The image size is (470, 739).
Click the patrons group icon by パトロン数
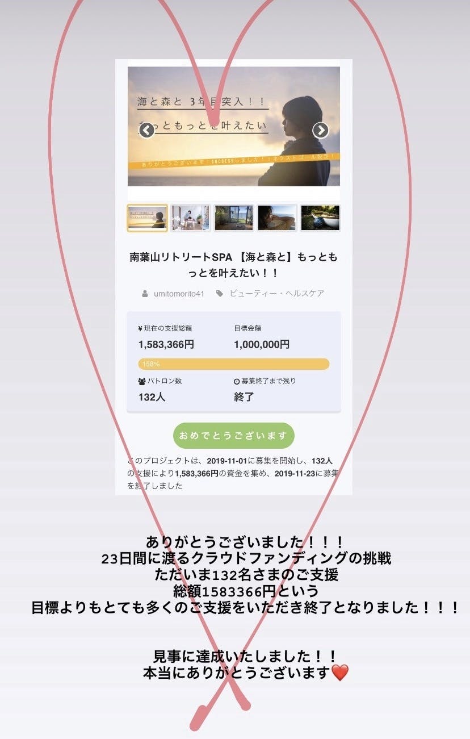[x=142, y=381]
